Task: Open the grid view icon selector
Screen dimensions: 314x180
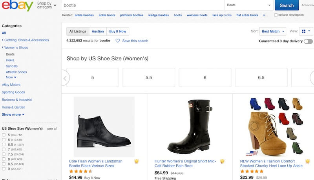Action: tap(306, 31)
